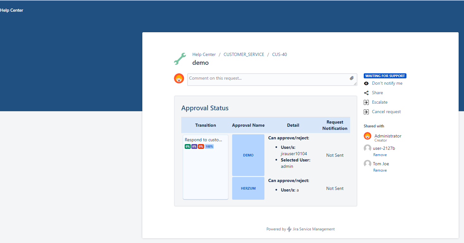
Task: Remove user-2127b from shared list
Action: click(380, 155)
